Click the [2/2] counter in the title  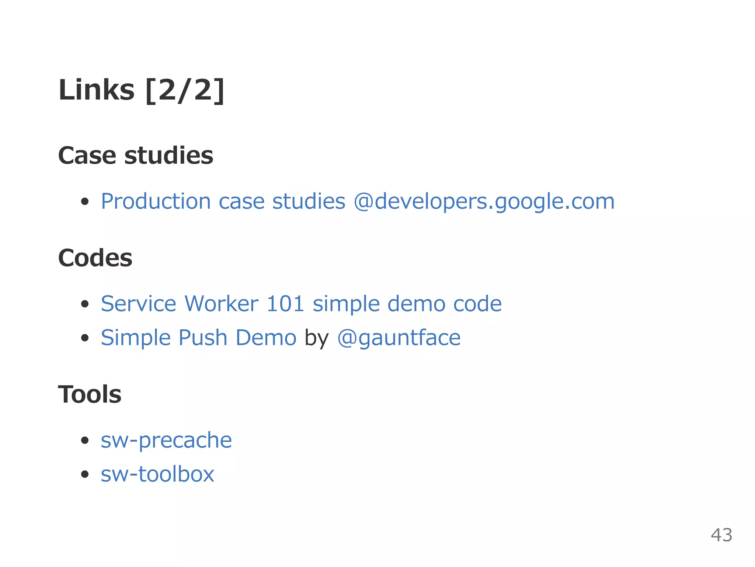point(185,90)
